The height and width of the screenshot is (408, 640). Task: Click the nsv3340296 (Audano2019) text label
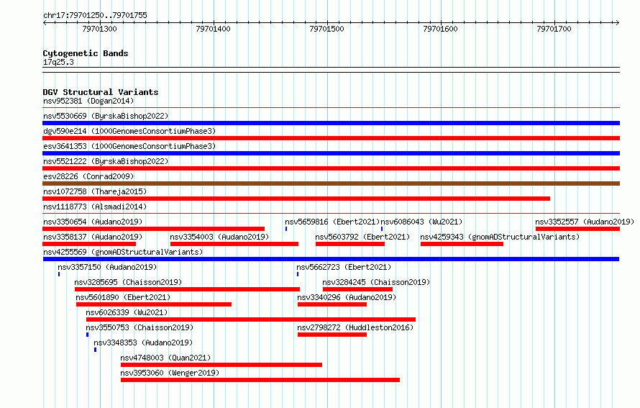click(347, 297)
